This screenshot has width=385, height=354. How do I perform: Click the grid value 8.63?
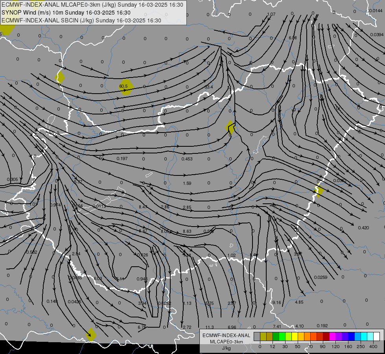(187, 231)
